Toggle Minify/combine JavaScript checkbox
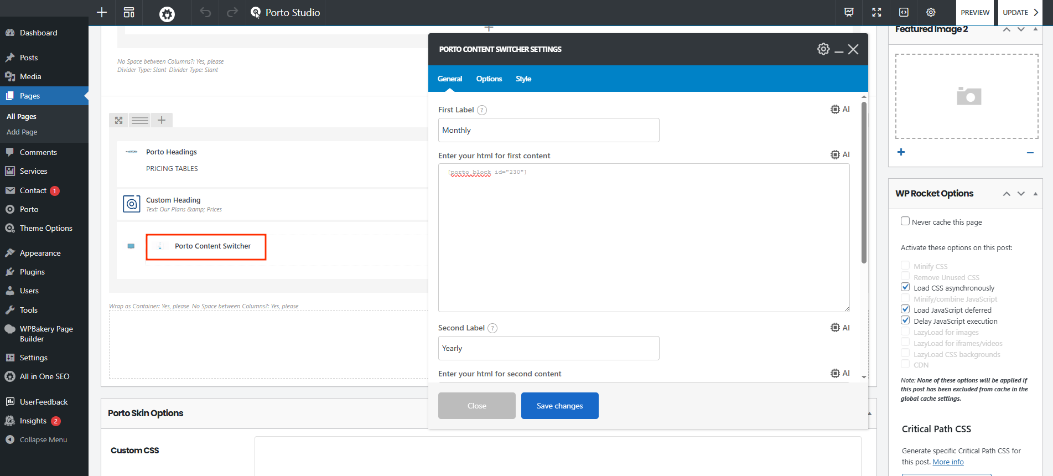The image size is (1053, 476). [905, 298]
